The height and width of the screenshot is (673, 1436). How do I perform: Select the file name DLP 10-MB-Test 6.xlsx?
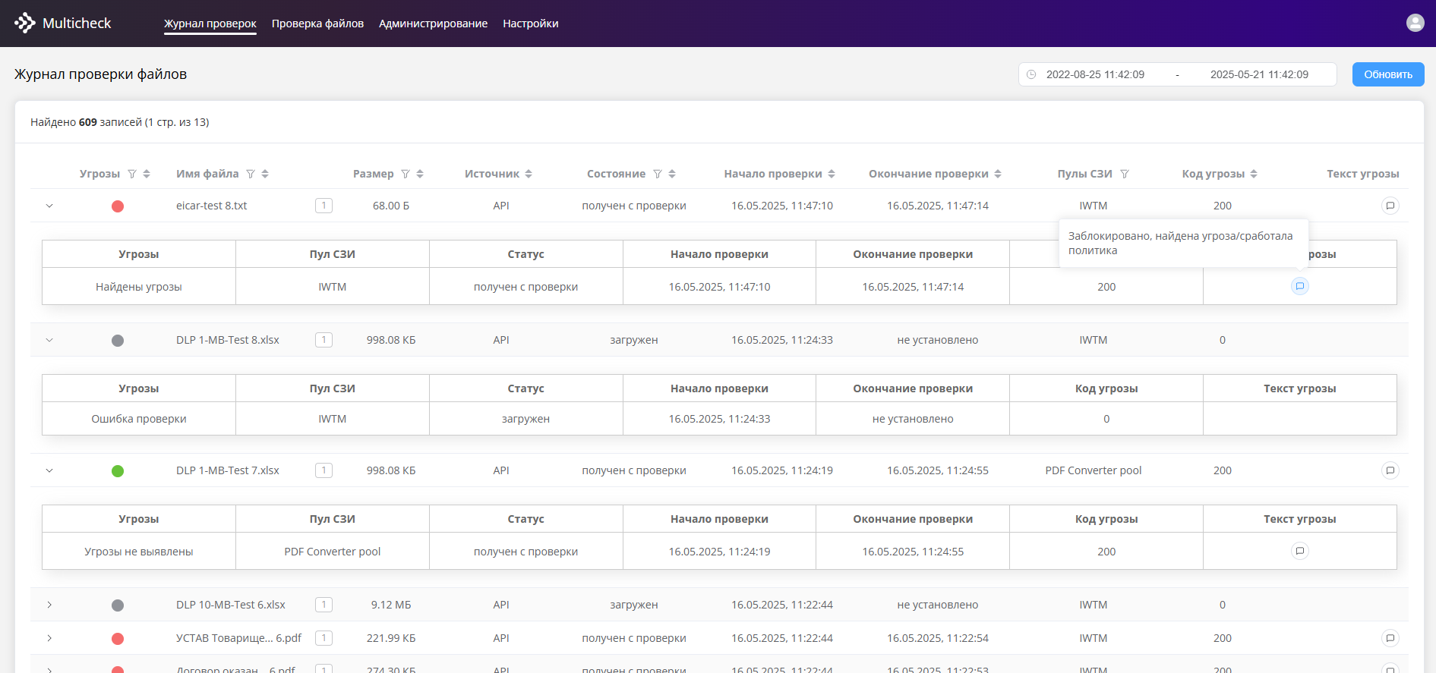click(231, 605)
